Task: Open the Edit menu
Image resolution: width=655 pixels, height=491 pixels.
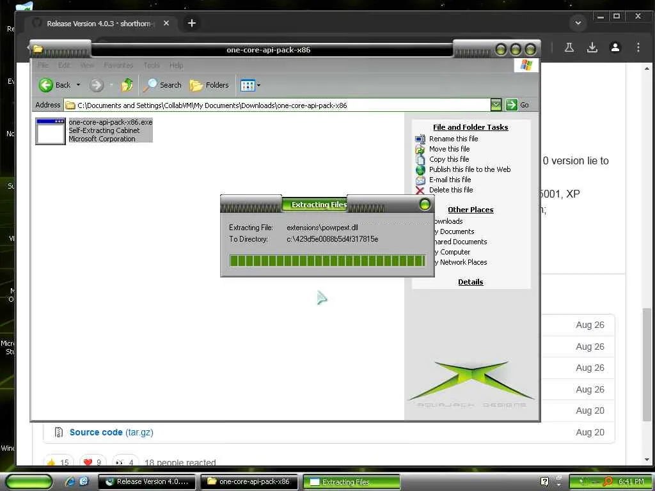Action: pyautogui.click(x=64, y=65)
